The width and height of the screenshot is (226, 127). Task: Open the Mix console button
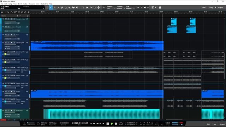(215, 124)
